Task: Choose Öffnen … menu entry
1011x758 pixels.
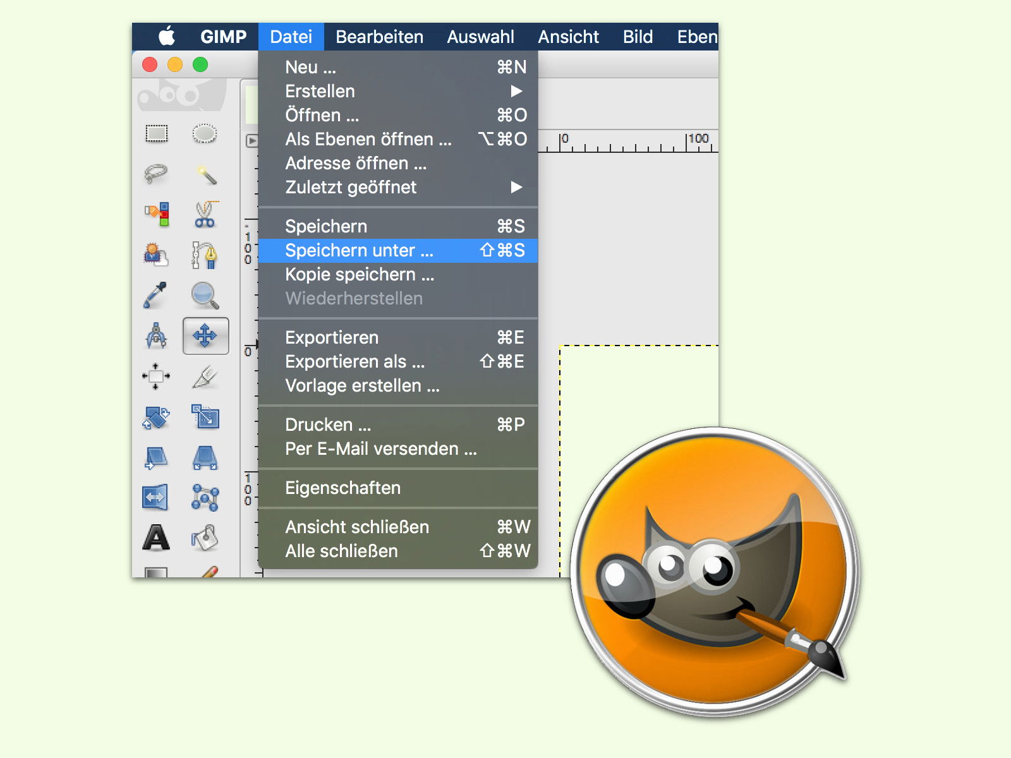Action: pyautogui.click(x=398, y=115)
